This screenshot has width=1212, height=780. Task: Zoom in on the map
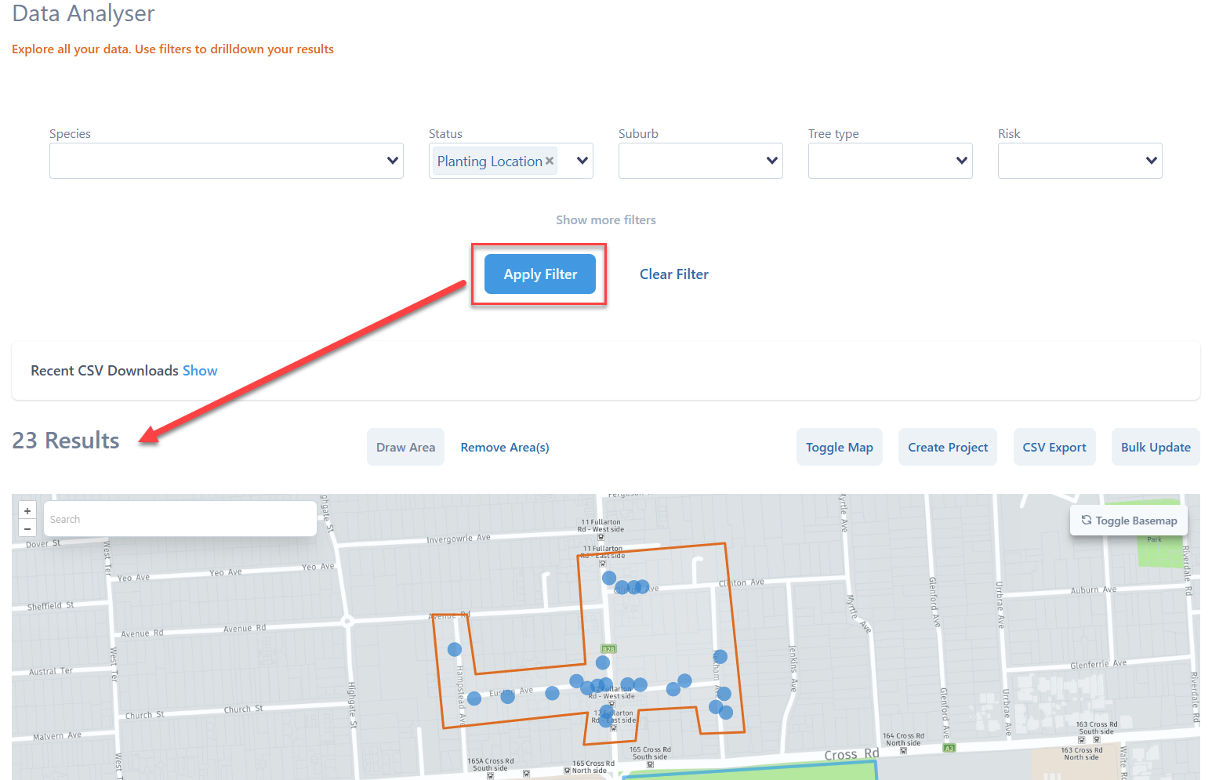tap(27, 510)
